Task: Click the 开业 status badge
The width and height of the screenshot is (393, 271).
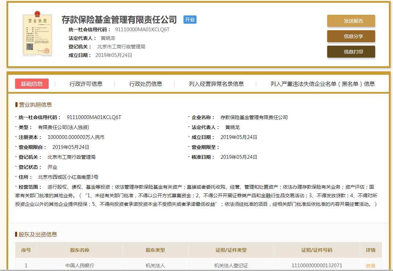Action: pos(190,20)
